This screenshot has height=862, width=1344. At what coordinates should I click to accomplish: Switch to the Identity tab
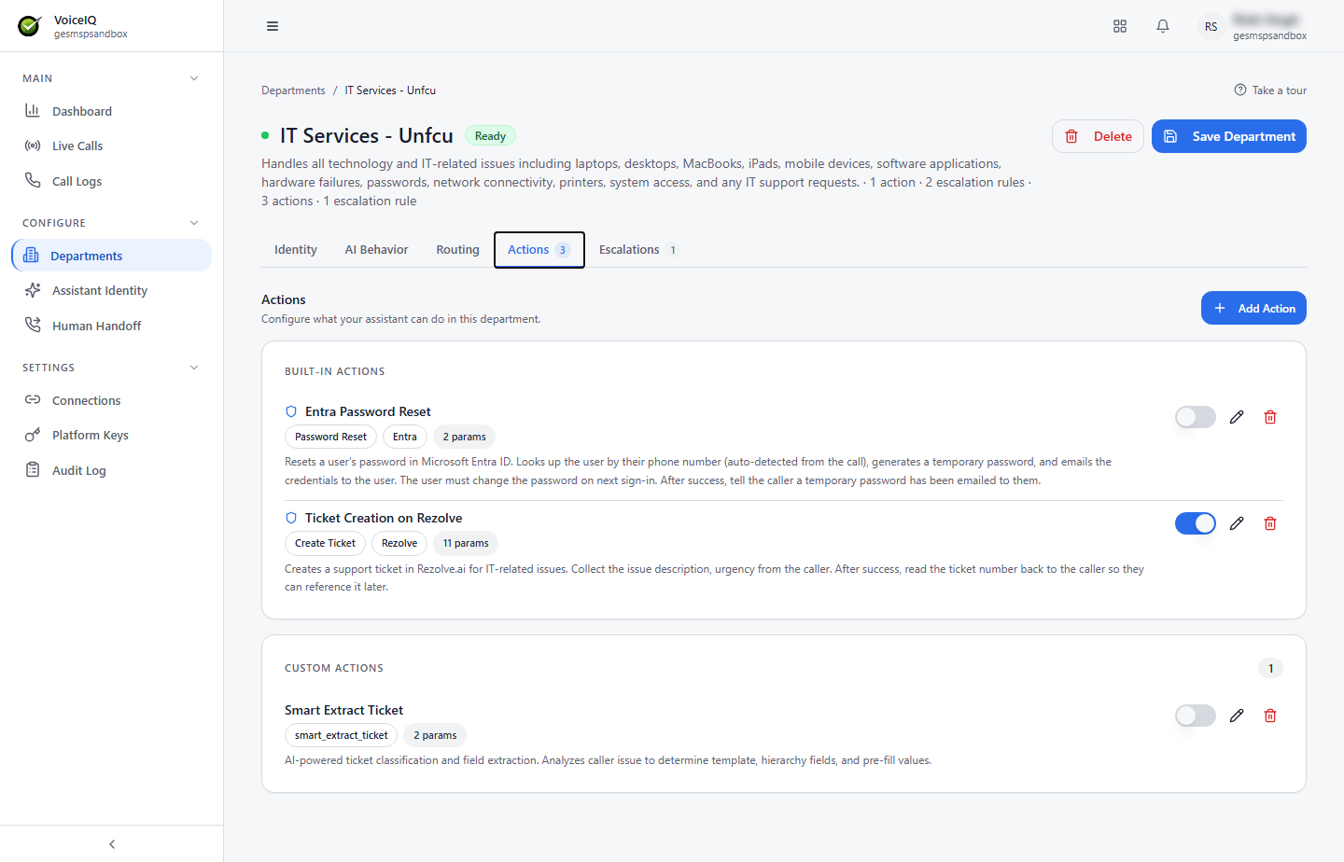point(296,250)
